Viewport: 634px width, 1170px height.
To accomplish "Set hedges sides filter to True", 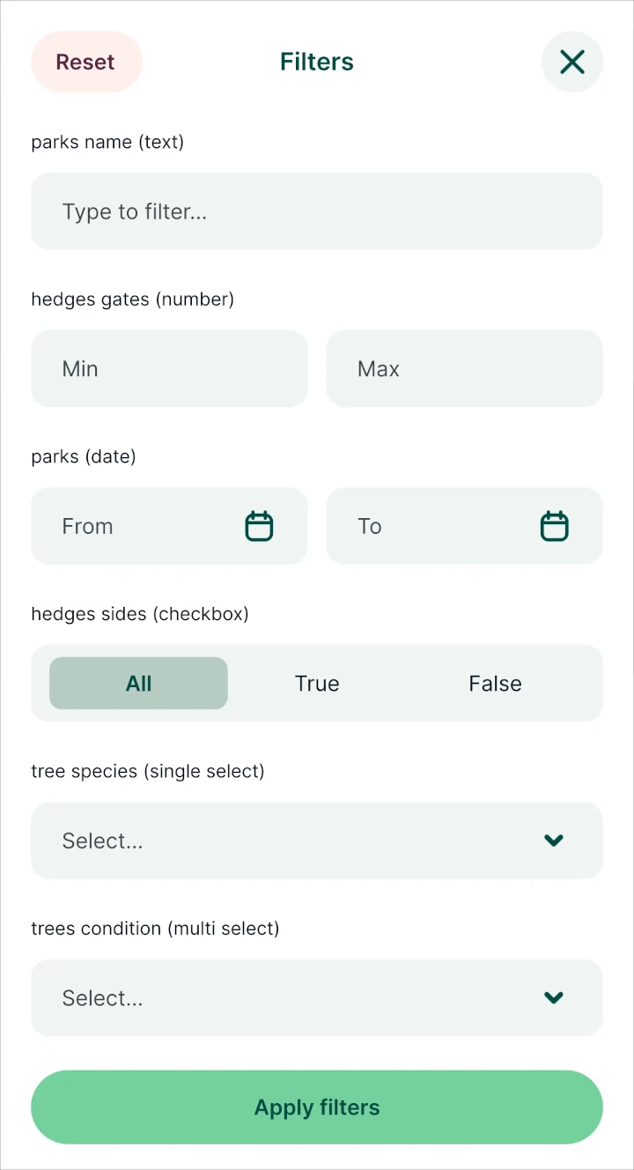I will (316, 683).
